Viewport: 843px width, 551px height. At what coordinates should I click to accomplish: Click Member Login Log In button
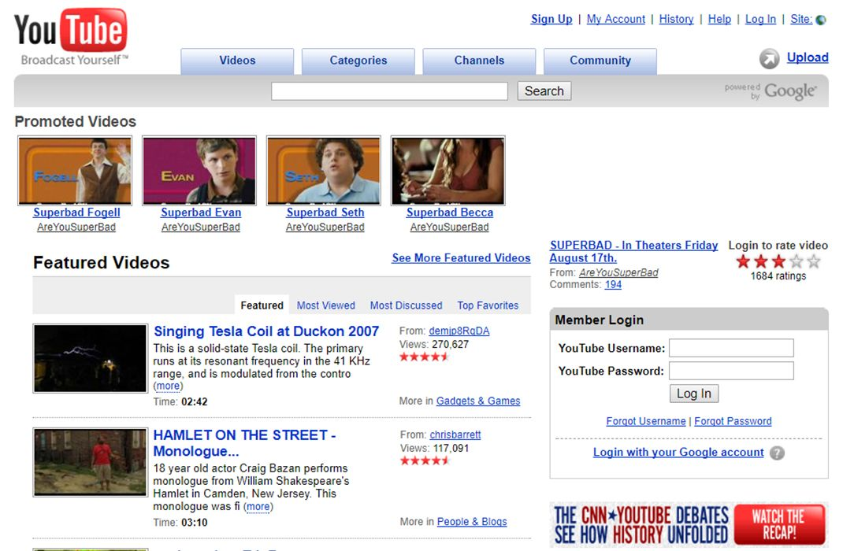click(x=693, y=394)
